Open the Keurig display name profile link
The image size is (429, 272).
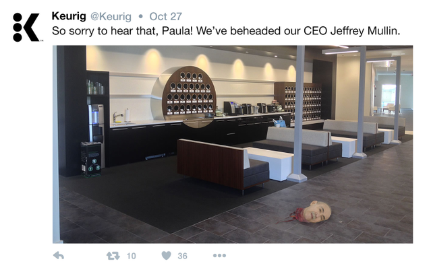click(69, 16)
